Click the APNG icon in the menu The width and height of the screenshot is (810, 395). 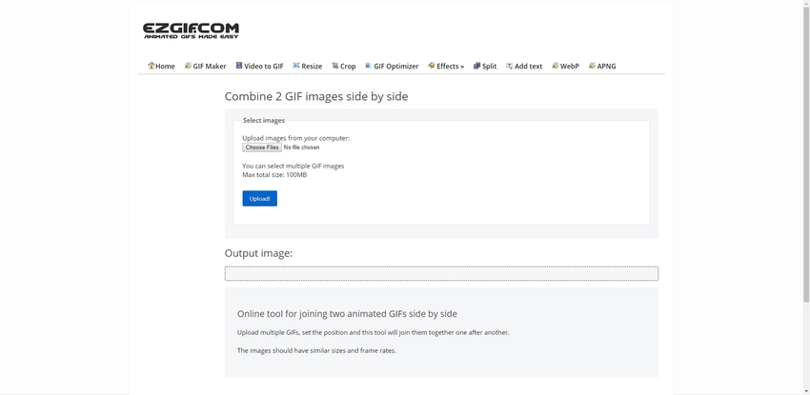[x=593, y=66]
